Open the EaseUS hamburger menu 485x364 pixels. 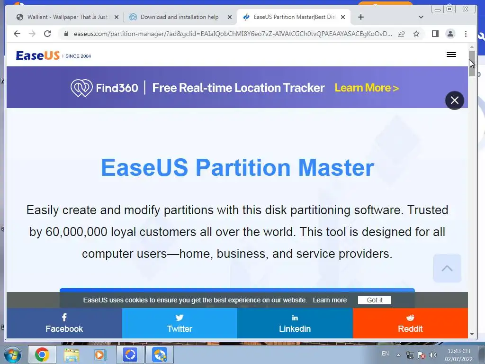(451, 55)
